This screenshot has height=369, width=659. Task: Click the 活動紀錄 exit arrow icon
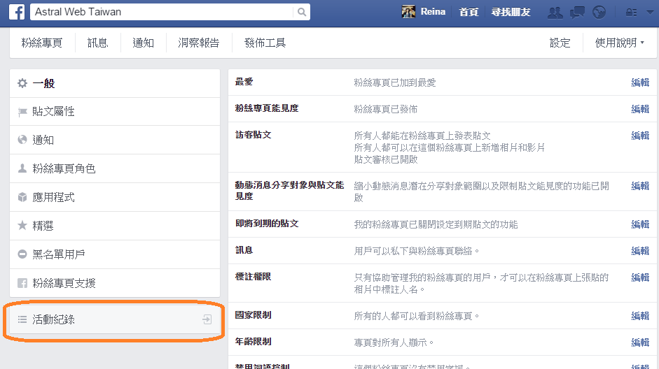point(207,319)
